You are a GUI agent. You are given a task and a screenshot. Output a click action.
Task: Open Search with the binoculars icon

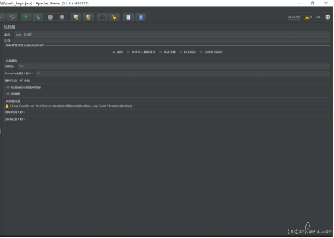click(102, 17)
